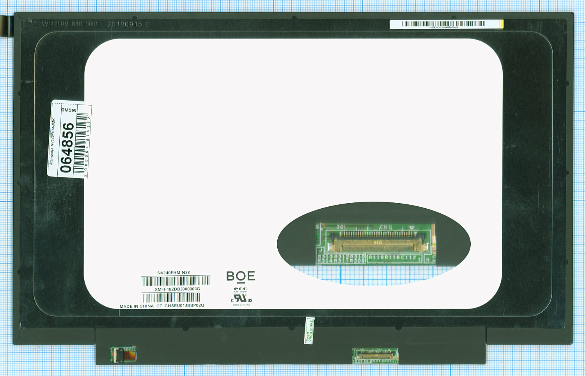Click the small flex connector at bottom left
The height and width of the screenshot is (376, 585).
[123, 355]
